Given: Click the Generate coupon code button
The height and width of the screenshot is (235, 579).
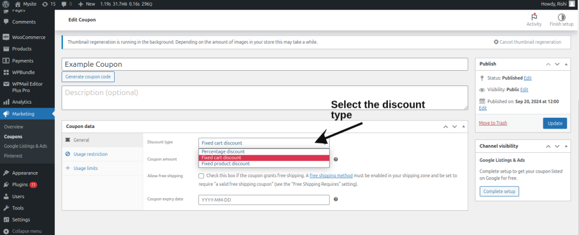Looking at the screenshot, I should pyautogui.click(x=88, y=76).
